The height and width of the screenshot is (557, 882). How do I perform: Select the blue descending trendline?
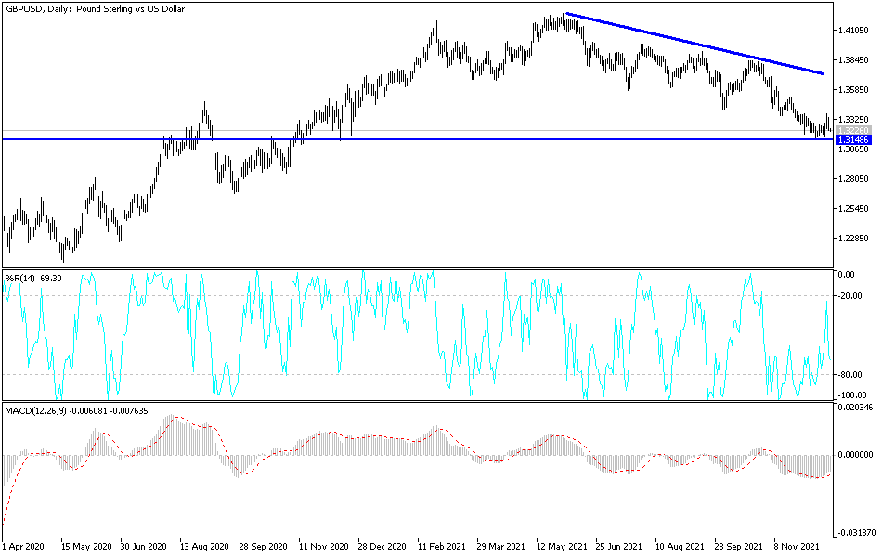click(692, 42)
